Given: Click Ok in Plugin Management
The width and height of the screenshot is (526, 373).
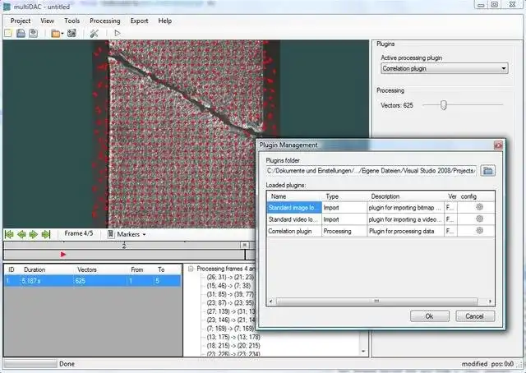Looking at the screenshot, I should [429, 316].
